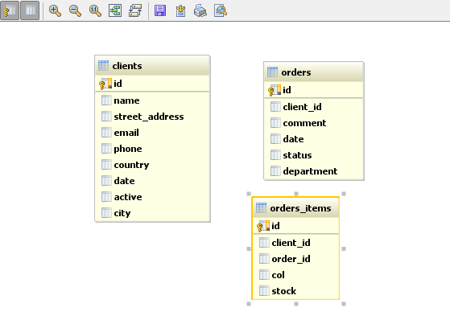Click the zoom out magnifier icon
Screen dimensions: 450x324
click(x=75, y=11)
